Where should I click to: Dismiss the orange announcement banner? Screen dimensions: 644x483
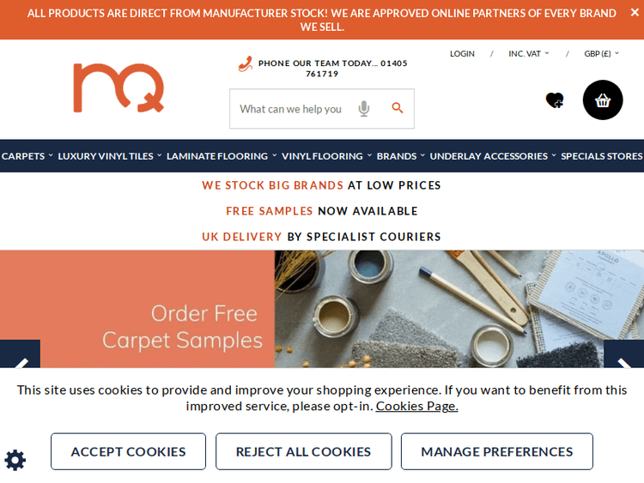click(635, 13)
